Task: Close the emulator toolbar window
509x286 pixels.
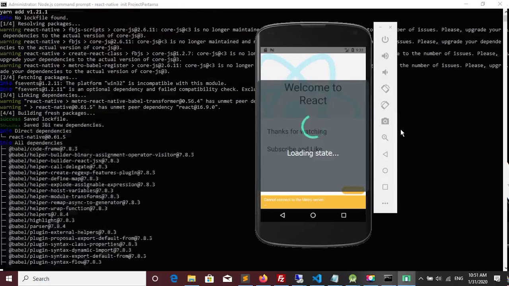Action: coord(390,27)
